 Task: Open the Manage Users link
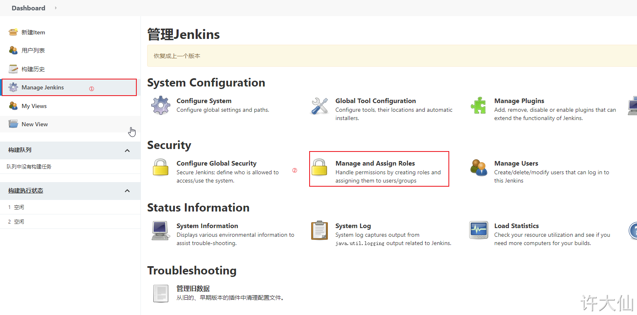point(516,163)
